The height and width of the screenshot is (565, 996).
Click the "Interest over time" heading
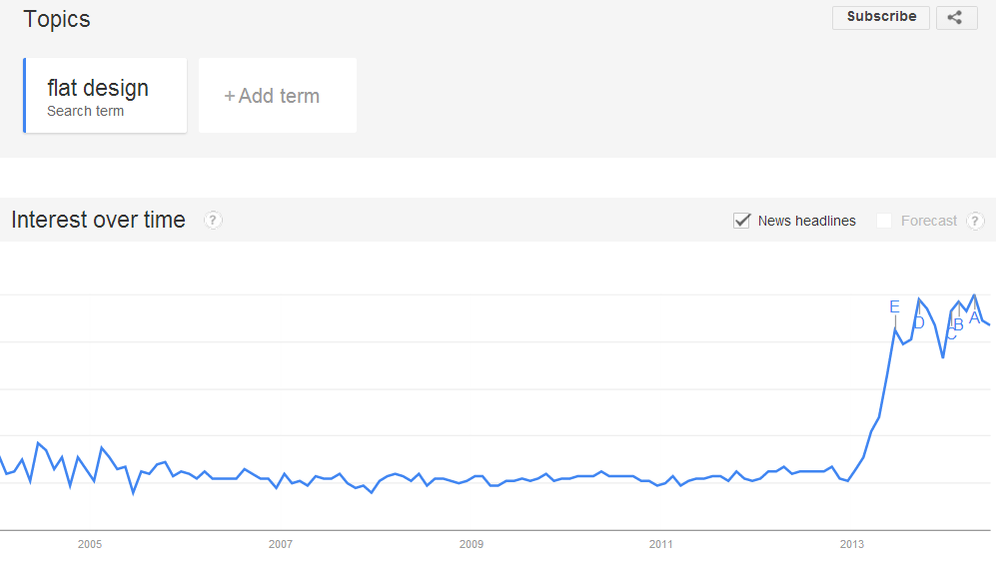click(x=98, y=220)
